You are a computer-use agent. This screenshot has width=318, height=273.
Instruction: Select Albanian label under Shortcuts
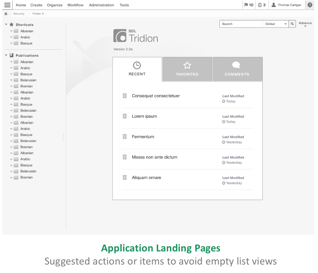[x=27, y=31]
